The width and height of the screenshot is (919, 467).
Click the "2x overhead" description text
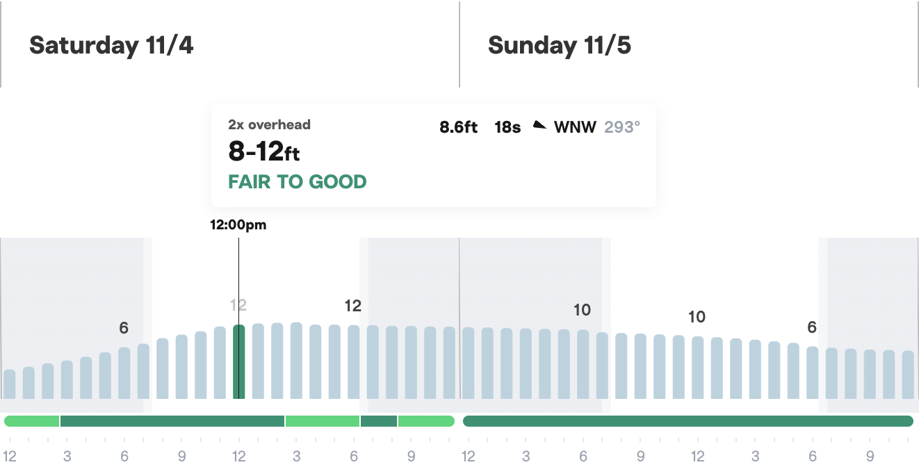pyautogui.click(x=270, y=125)
